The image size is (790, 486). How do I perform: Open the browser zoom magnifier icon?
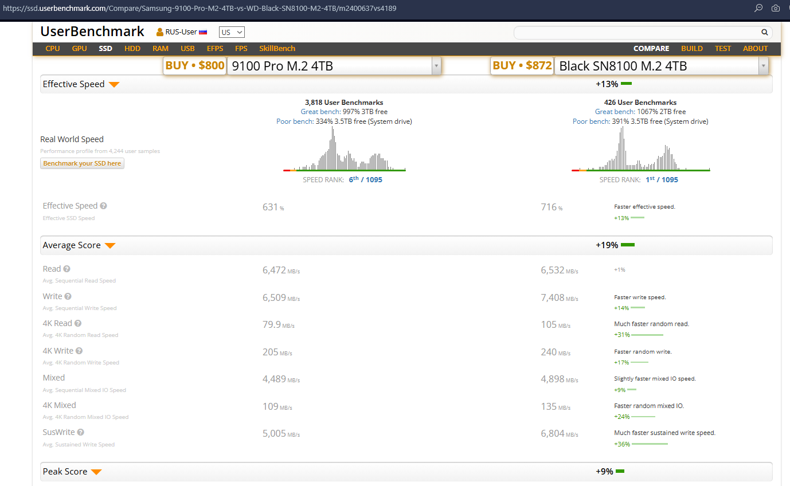758,8
